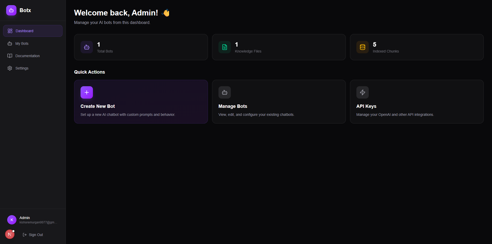Click the Botx logo robot icon

11,10
